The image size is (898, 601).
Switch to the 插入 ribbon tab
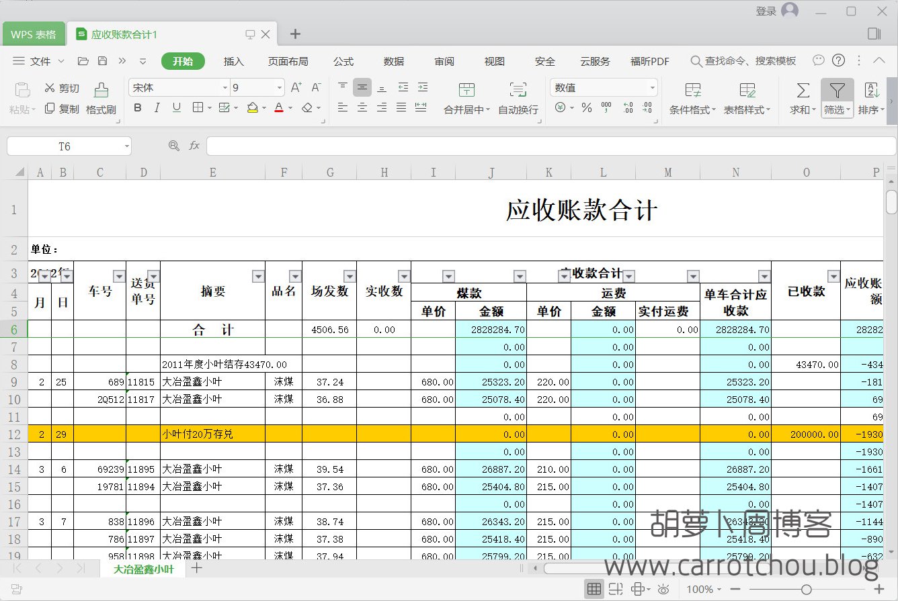[x=233, y=60]
